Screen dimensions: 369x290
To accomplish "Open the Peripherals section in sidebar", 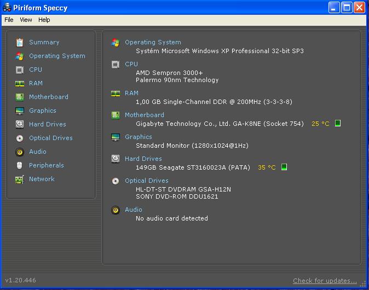I will coord(47,165).
